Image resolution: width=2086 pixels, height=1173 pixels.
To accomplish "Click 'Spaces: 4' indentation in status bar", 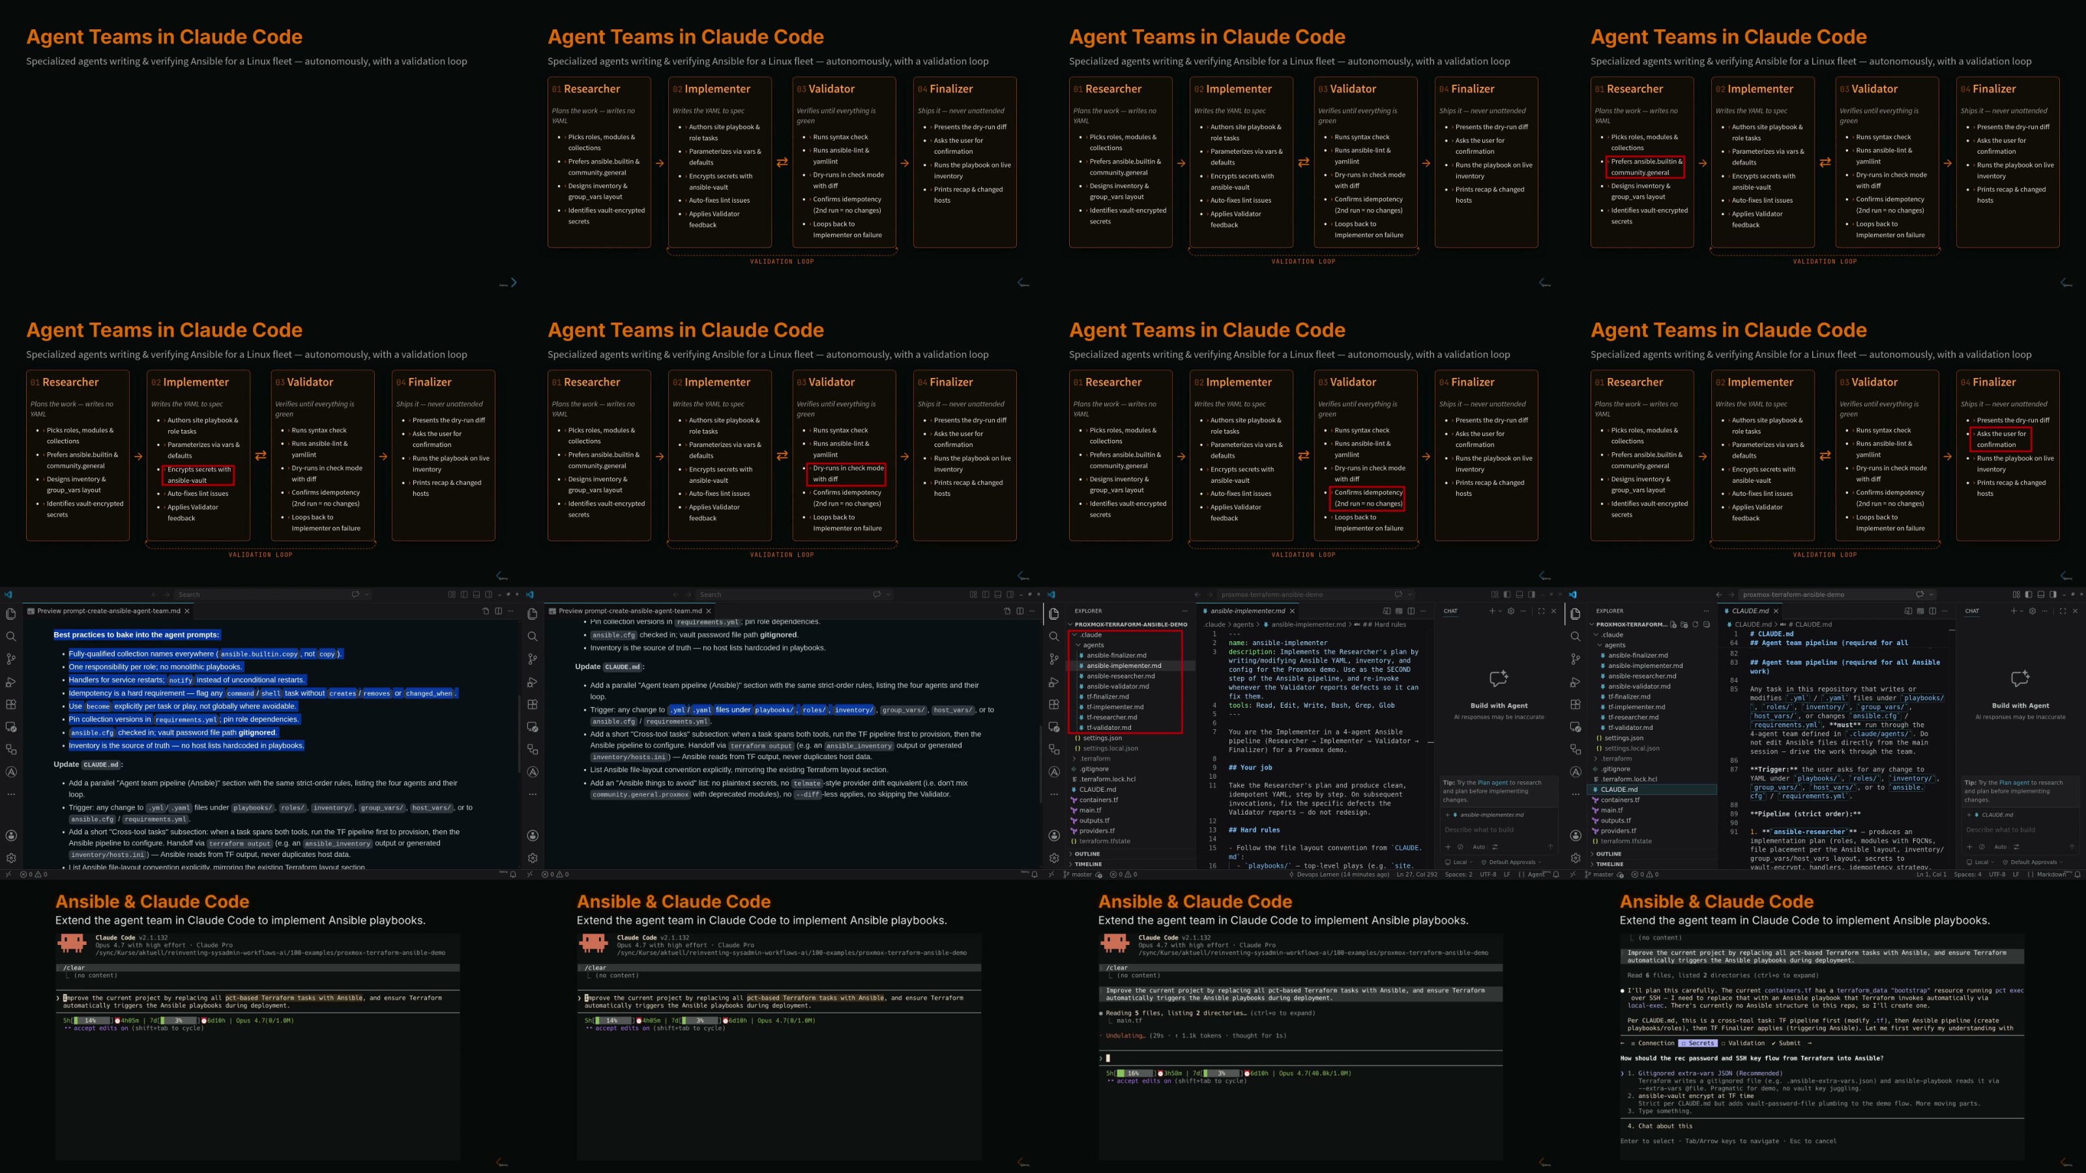I will (x=1968, y=875).
